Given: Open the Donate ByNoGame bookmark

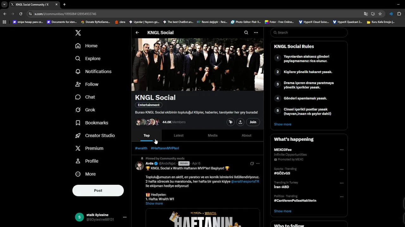Looking at the screenshot, I should (96, 22).
